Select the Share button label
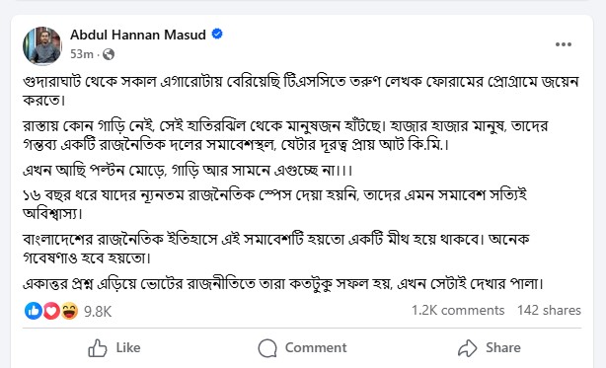The height and width of the screenshot is (368, 606). point(503,347)
